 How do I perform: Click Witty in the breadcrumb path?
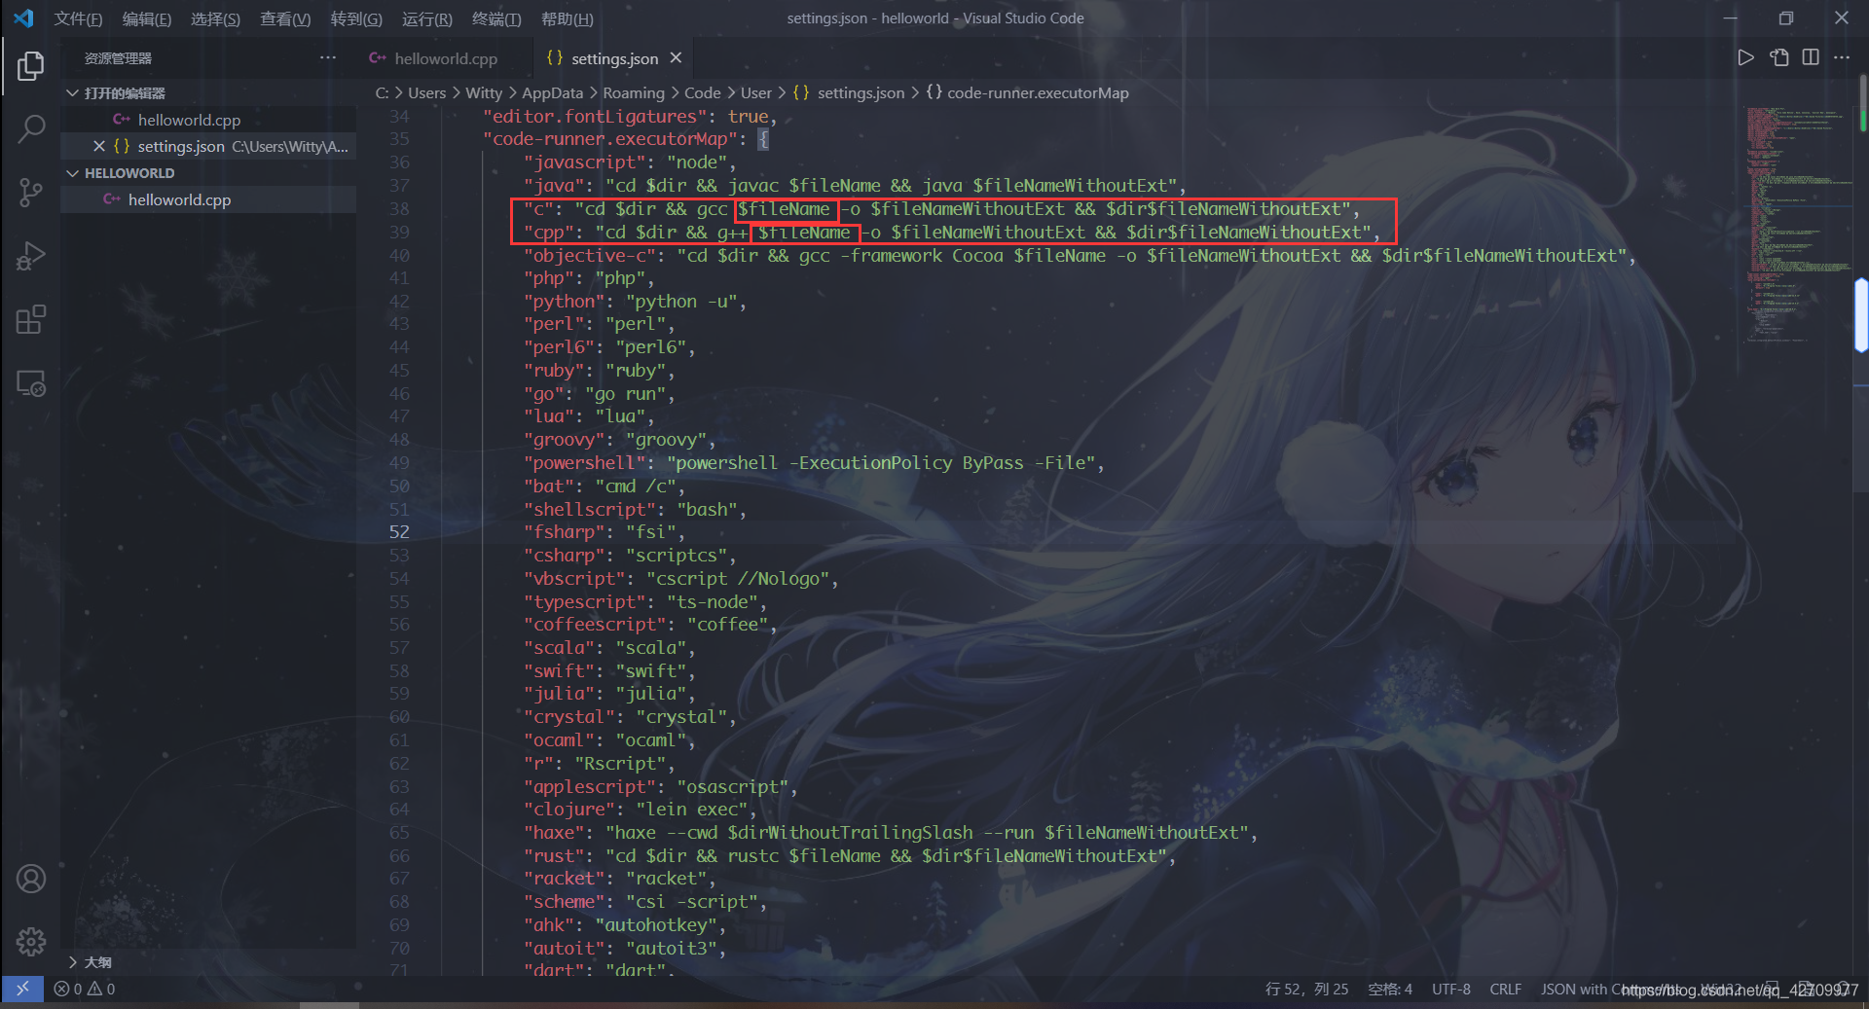point(484,93)
